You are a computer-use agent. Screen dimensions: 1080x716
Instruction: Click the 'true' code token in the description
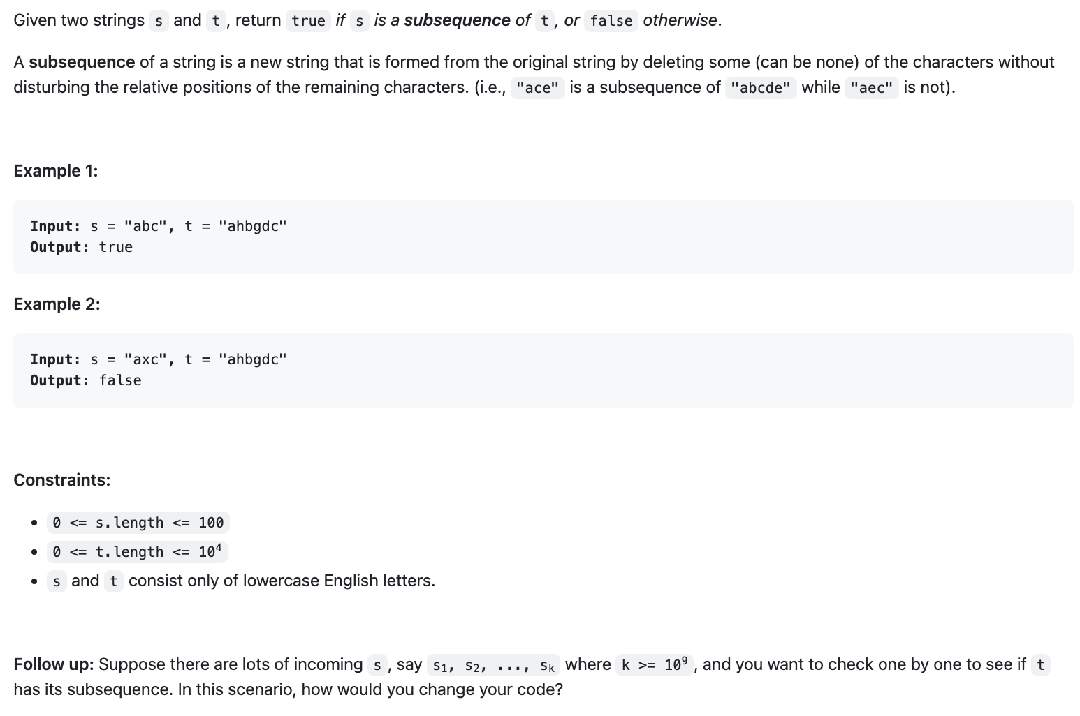308,21
